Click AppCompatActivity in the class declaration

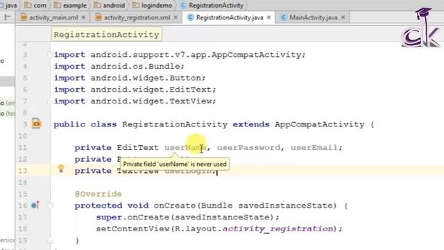pyautogui.click(x=319, y=124)
